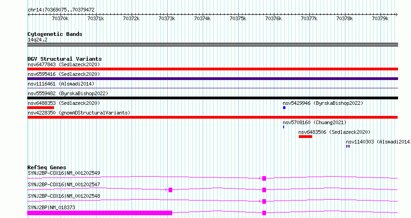
Task: Open the Cytogenetic Bands track title
Action: [x=55, y=34]
